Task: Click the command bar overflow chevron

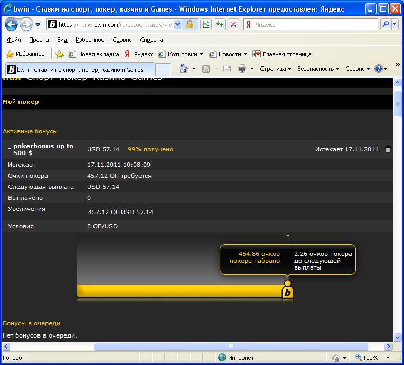Action: pos(398,64)
